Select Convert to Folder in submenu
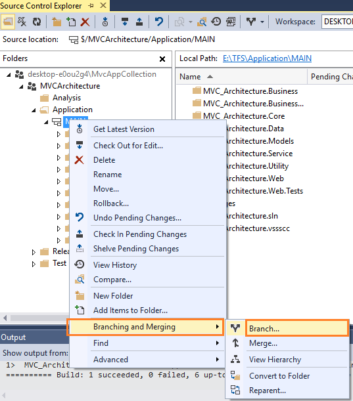Viewport: 353px width, 401px height. [287, 376]
